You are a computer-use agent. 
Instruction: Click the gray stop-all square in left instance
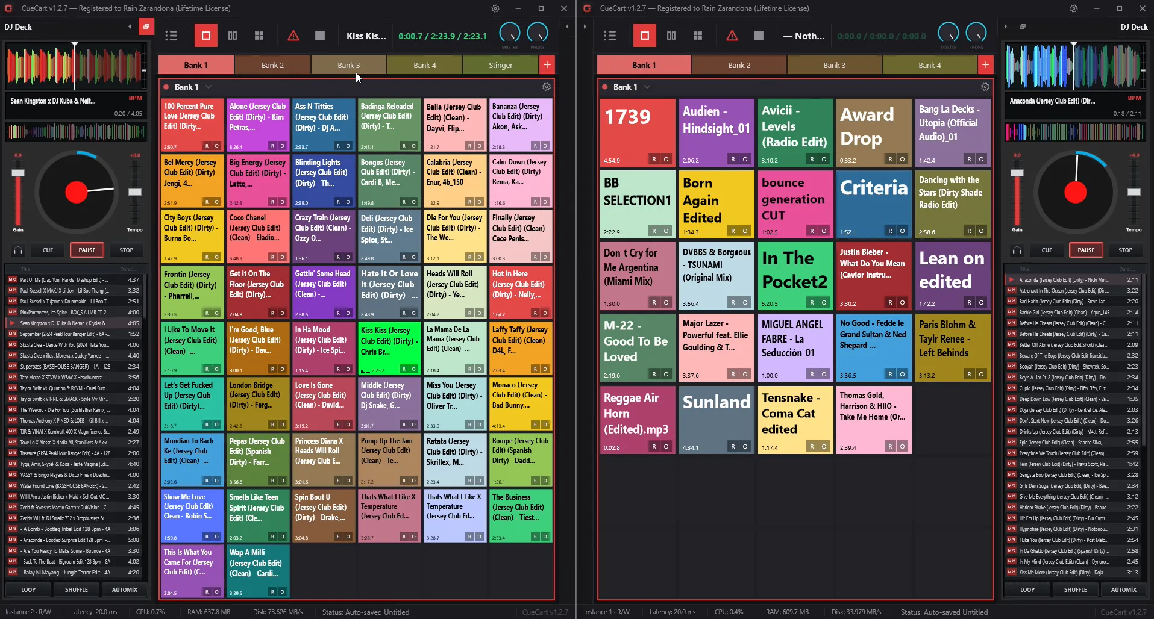320,36
